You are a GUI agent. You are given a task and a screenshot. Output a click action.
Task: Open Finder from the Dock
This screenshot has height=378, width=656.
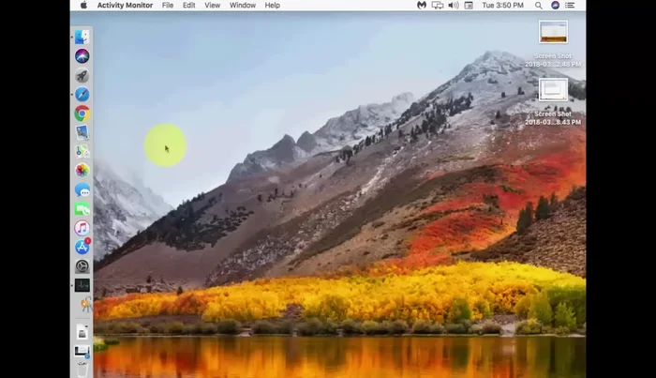point(82,37)
